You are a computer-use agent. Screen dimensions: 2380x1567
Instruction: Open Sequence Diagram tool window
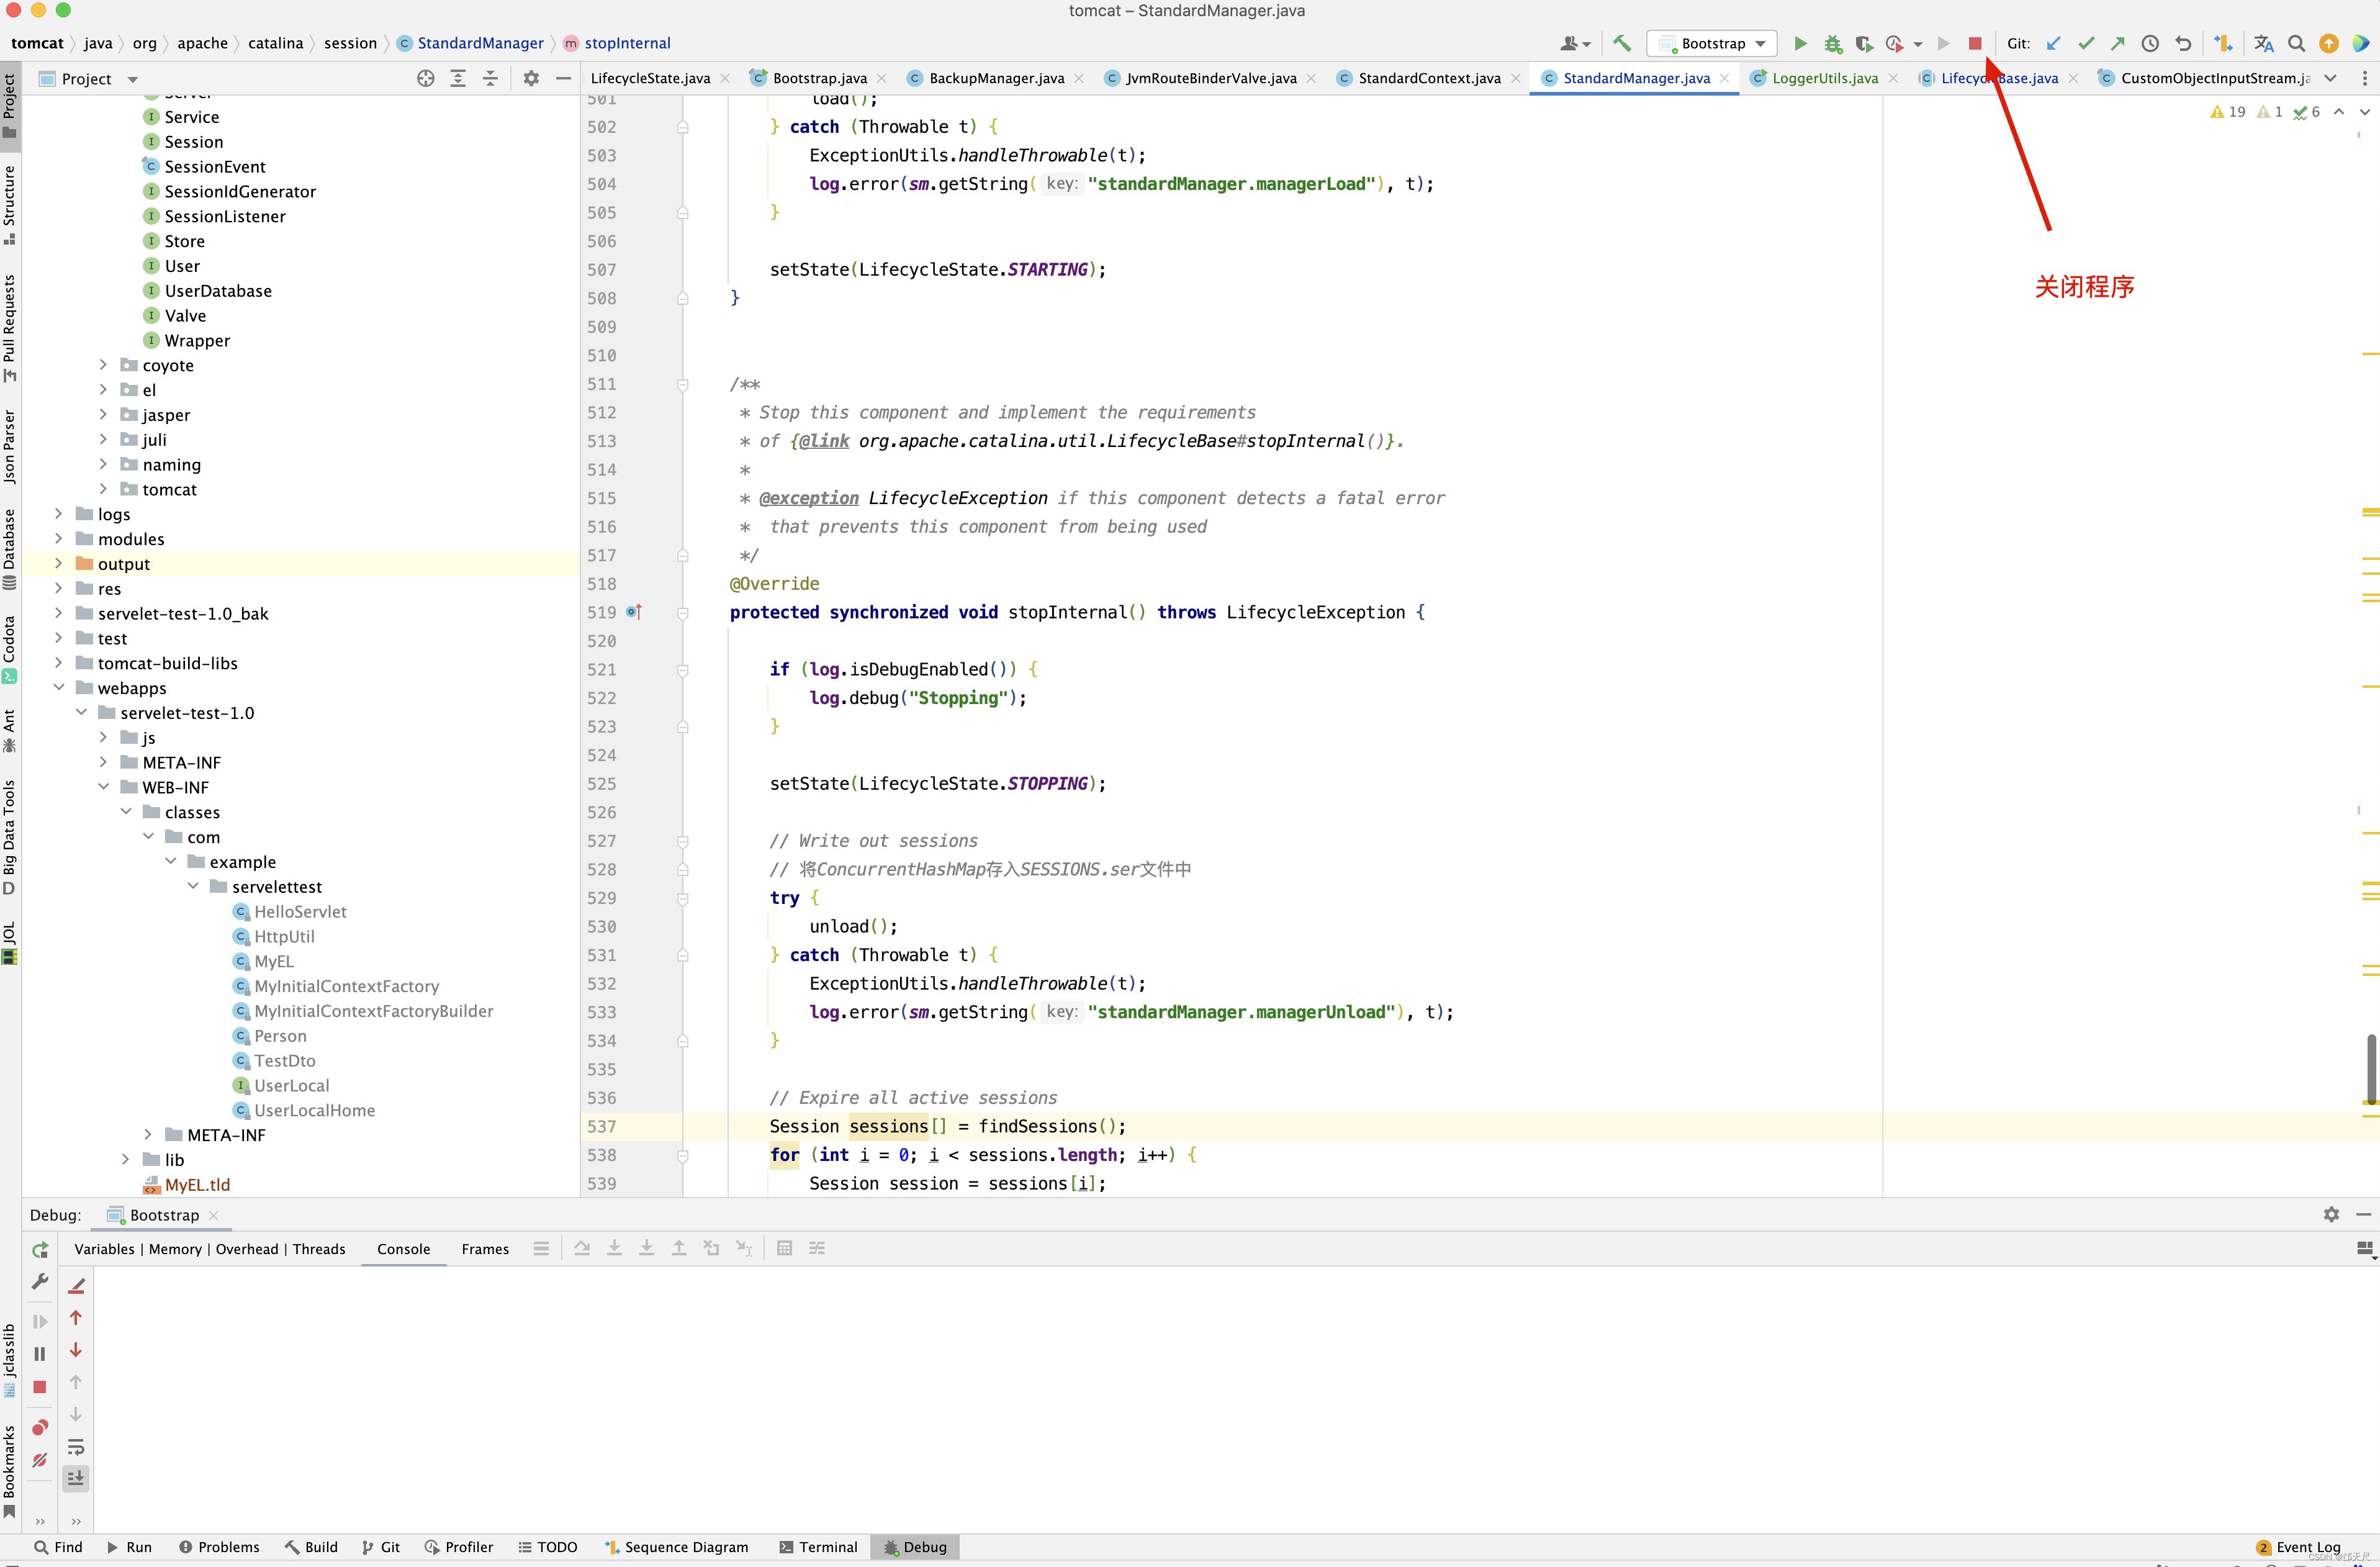[x=677, y=1547]
